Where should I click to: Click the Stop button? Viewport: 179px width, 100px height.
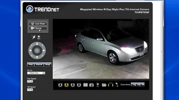48,64
